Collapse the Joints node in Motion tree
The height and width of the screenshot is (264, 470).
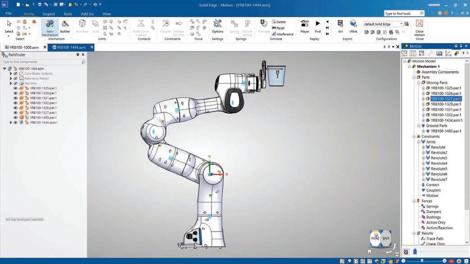(x=419, y=142)
